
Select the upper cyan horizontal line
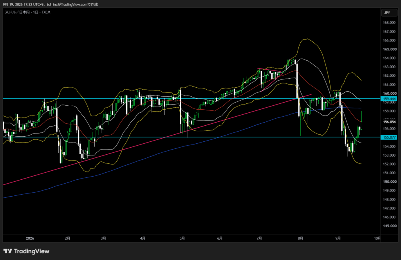[x=192, y=98]
